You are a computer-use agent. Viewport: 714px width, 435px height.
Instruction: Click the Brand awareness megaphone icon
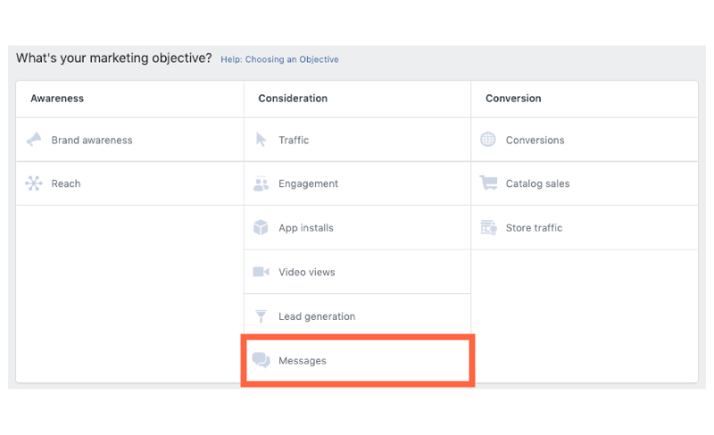34,140
